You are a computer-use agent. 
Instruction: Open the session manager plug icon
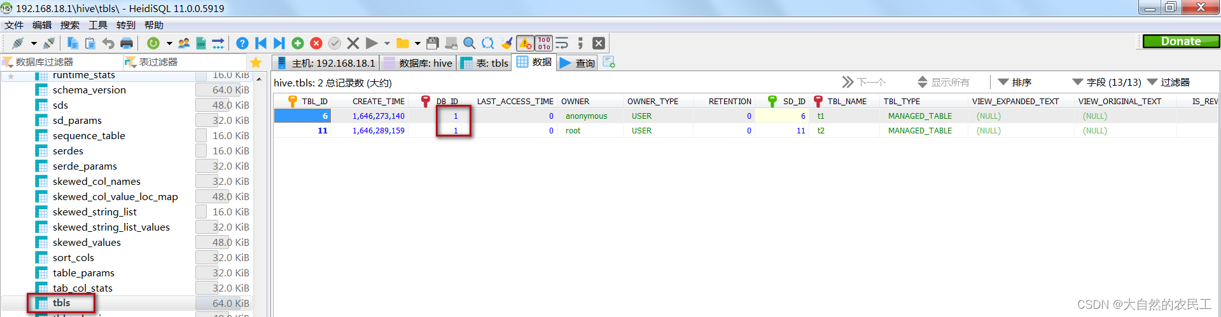point(18,43)
